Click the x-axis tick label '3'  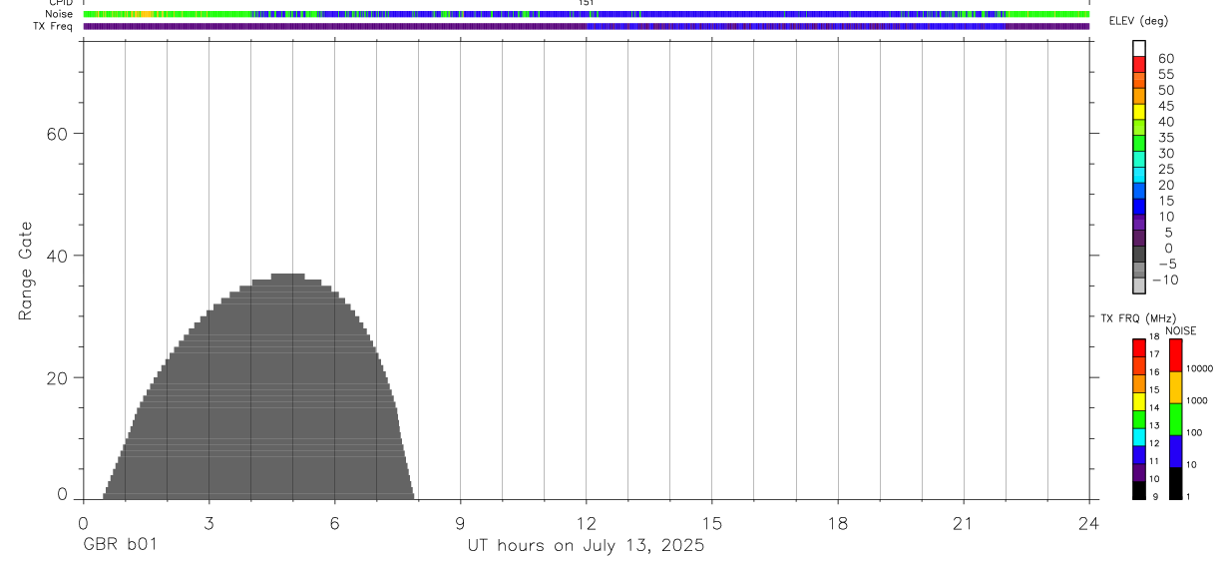pyautogui.click(x=208, y=524)
